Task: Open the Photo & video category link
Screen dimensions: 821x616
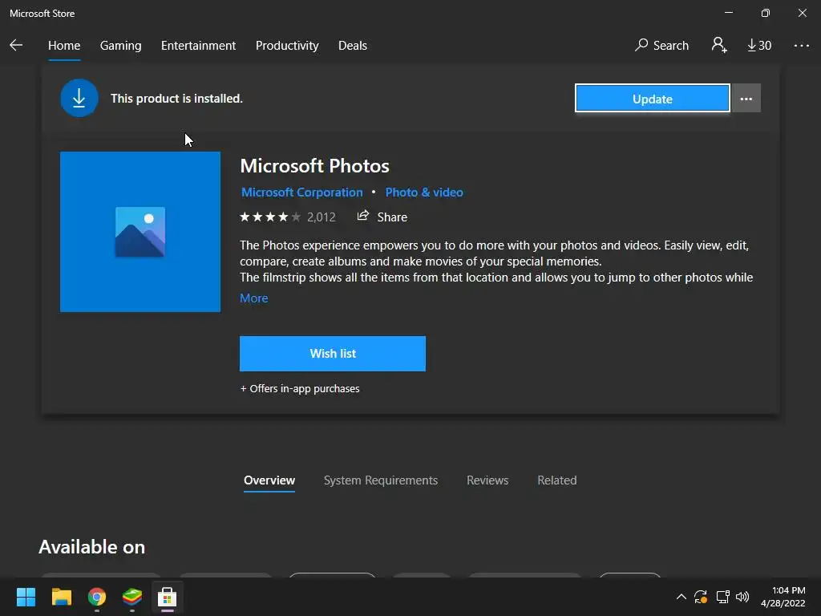Action: (424, 192)
